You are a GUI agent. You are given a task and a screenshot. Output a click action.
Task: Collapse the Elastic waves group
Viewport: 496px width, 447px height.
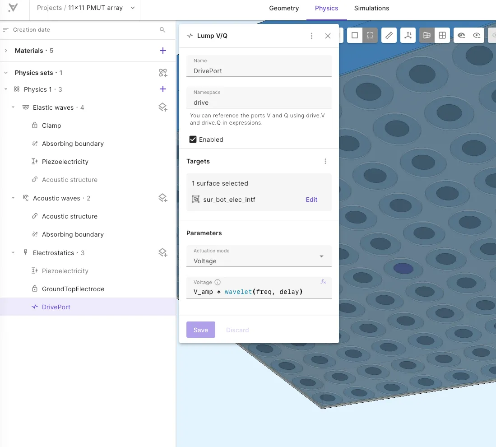point(13,107)
